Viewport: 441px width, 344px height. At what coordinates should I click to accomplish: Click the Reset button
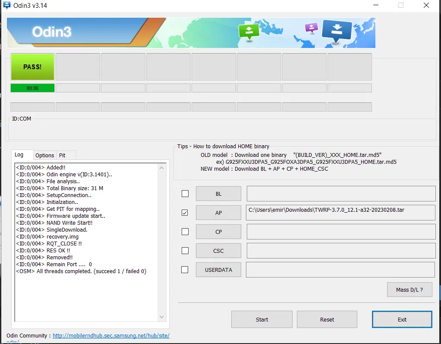[x=327, y=319]
